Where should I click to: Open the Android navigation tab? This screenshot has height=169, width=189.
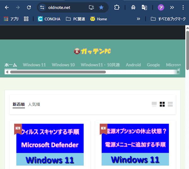pyautogui.click(x=133, y=65)
